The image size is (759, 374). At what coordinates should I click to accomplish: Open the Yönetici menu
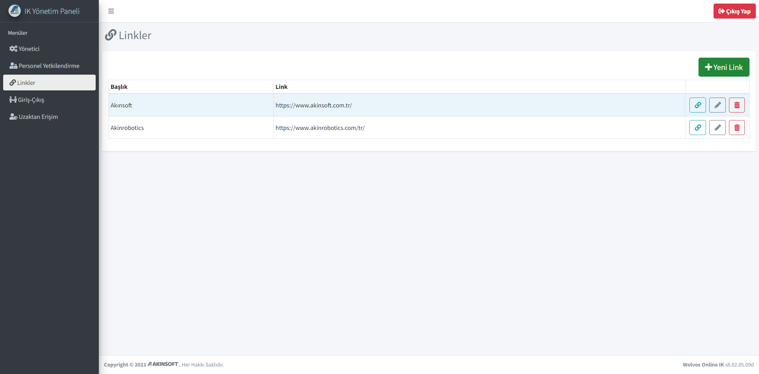[49, 49]
